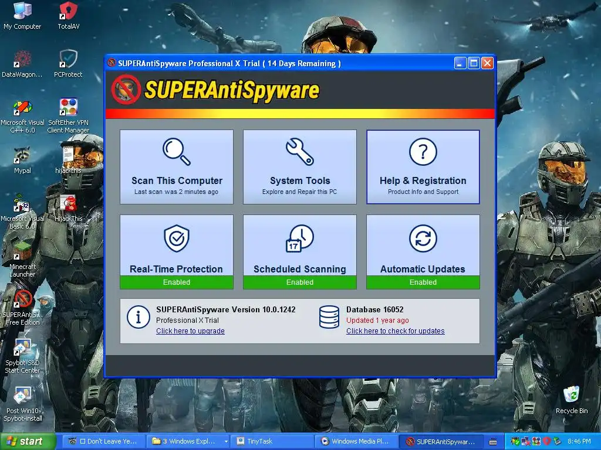Click 'SUPERAntiSpyware Version 10.0.1242' text
This screenshot has height=450, width=601.
click(x=226, y=309)
